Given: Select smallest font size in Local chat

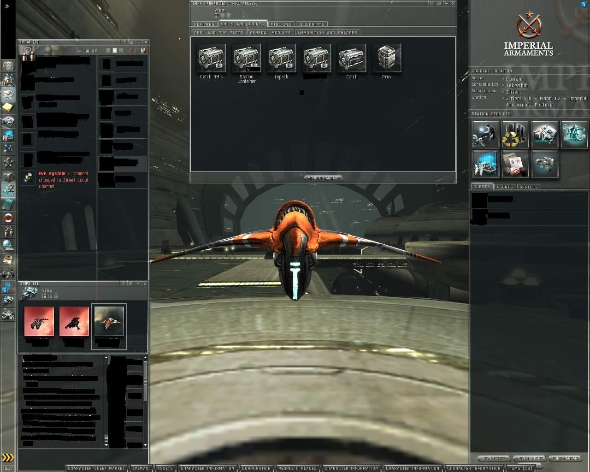Looking at the screenshot, I should click(79, 51).
